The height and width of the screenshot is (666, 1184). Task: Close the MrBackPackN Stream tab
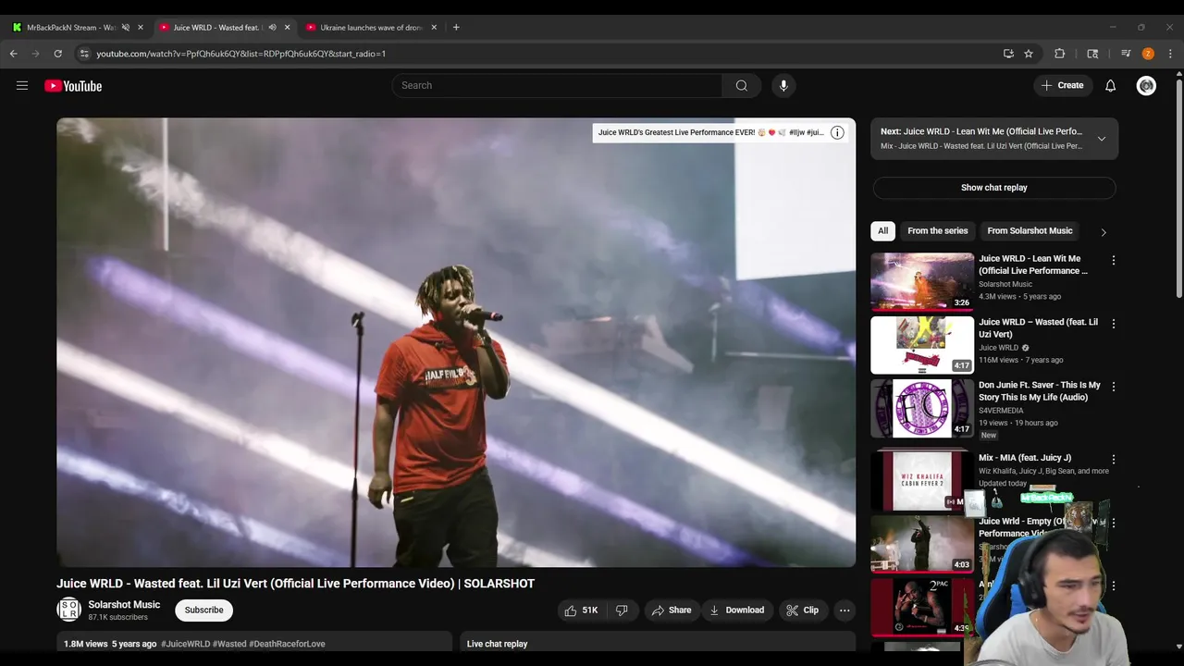pos(140,27)
